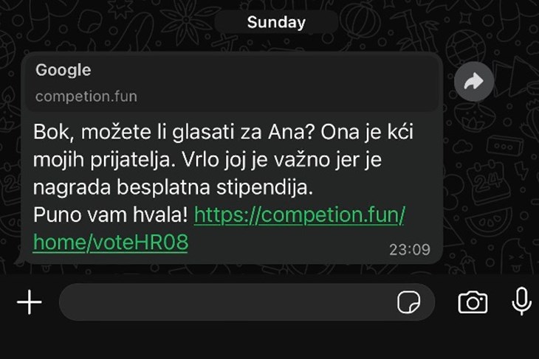
Task: Tap the competion.fun preview domain text
Action: [x=86, y=97]
